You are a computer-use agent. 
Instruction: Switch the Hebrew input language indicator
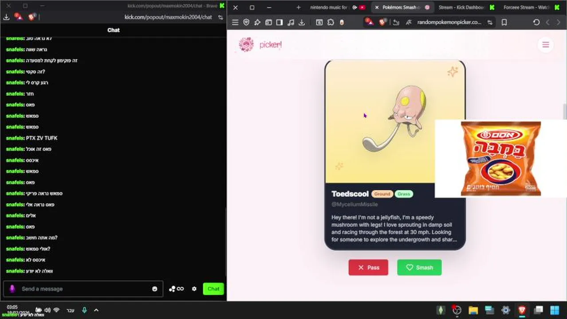(71, 310)
